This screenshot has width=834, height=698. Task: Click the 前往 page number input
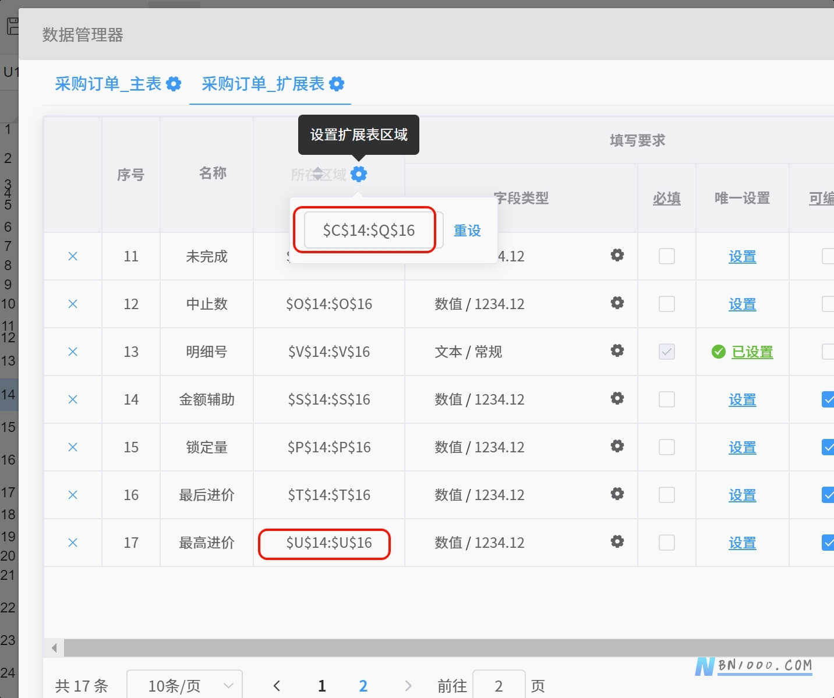coord(499,685)
